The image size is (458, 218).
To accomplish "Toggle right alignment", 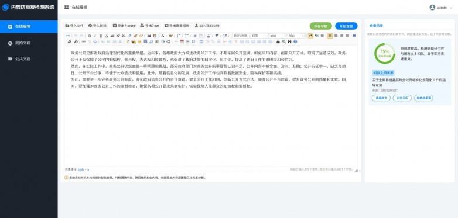I will [x=341, y=36].
